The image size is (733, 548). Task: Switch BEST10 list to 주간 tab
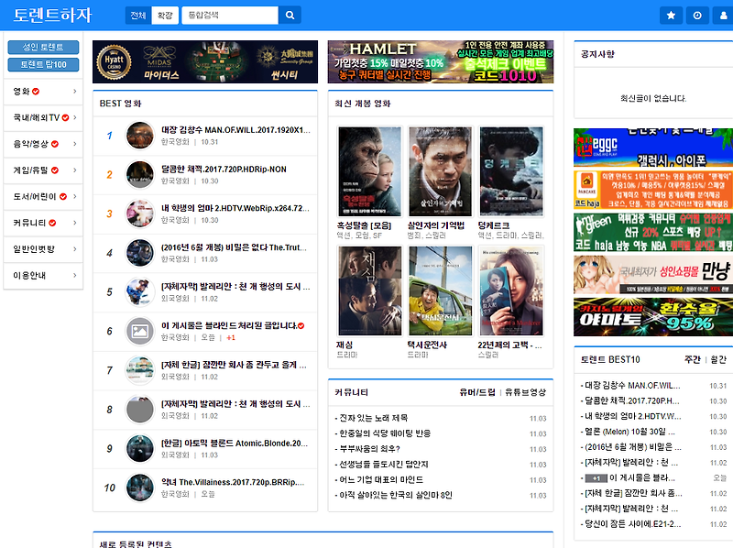coord(693,359)
